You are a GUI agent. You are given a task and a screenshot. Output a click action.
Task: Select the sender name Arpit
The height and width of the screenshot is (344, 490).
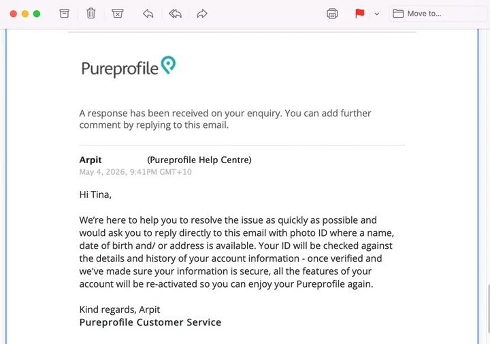tap(91, 160)
